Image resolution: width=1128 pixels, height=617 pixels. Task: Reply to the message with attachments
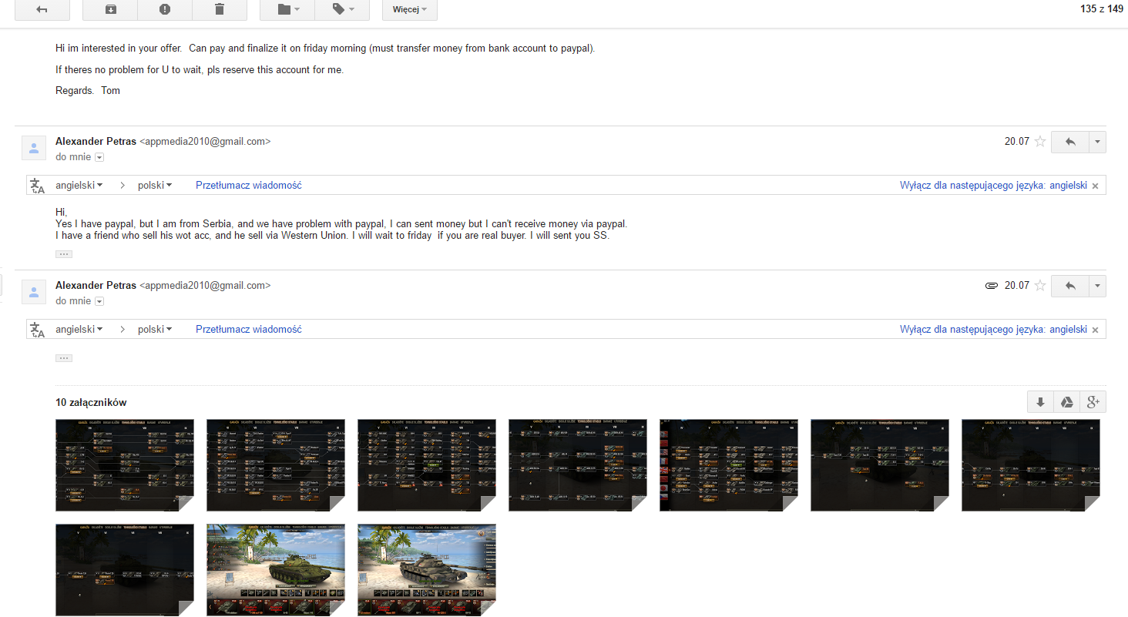point(1069,286)
